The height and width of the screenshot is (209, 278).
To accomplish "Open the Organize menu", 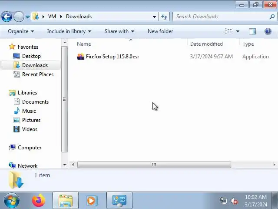I will tap(21, 31).
